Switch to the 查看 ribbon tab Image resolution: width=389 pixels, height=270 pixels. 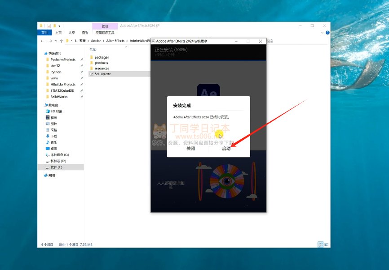click(x=85, y=33)
